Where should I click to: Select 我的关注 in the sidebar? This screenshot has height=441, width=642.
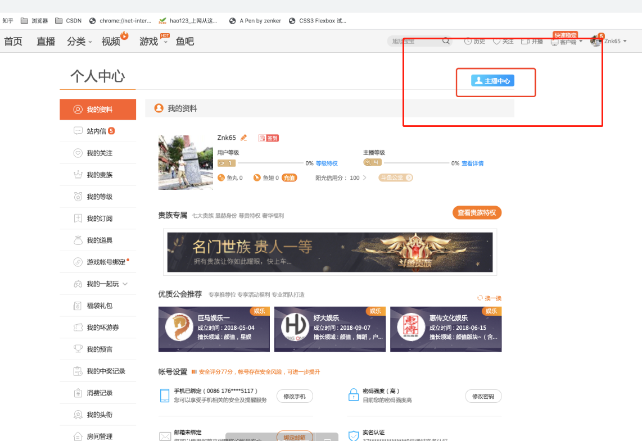coord(98,153)
